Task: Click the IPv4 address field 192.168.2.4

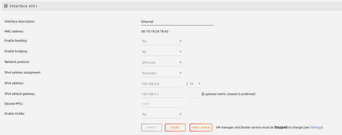Action: [x=161, y=84]
